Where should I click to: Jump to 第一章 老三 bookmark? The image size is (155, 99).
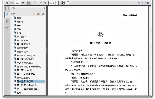tap(23, 37)
